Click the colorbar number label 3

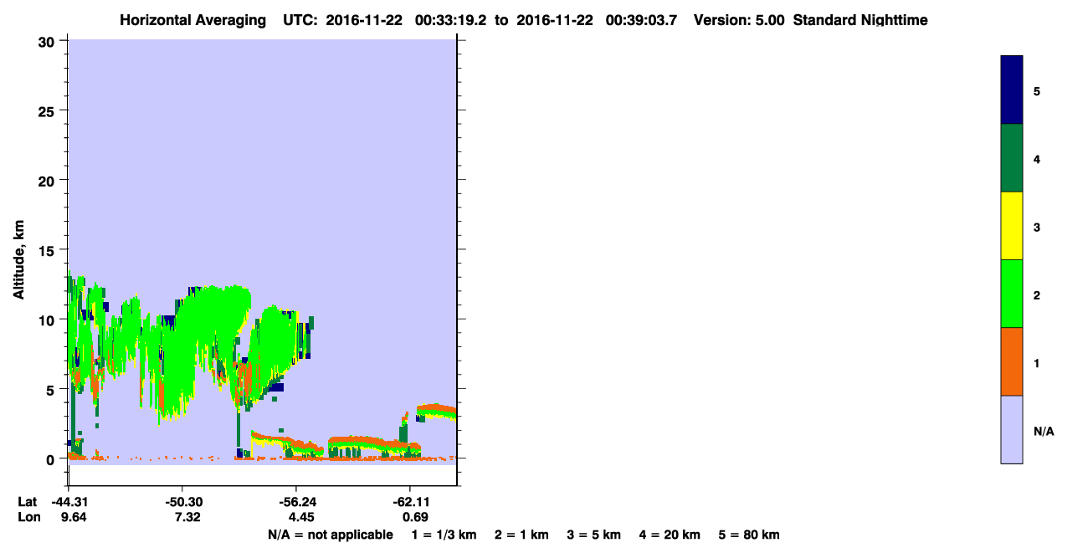[1037, 227]
